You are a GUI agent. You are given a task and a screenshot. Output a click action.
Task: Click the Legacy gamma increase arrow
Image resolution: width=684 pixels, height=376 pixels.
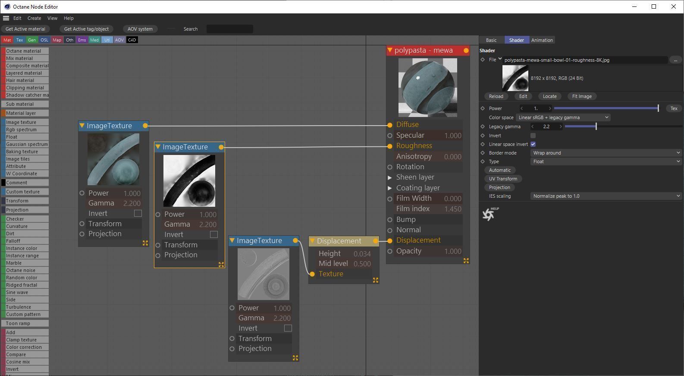pyautogui.click(x=561, y=126)
